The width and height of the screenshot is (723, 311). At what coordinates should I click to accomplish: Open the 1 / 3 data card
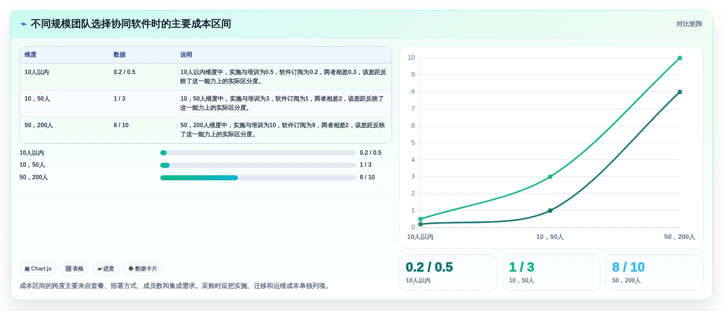pyautogui.click(x=551, y=272)
